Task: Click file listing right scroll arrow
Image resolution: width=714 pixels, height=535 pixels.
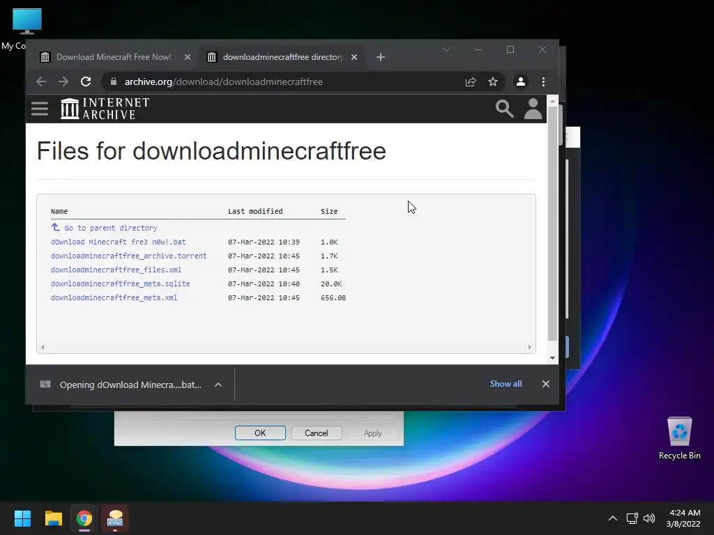Action: 530,347
